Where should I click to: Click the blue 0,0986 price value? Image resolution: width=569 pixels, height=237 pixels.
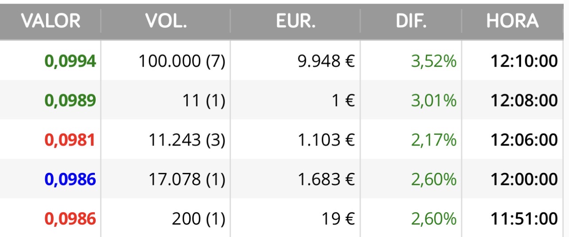click(x=70, y=180)
